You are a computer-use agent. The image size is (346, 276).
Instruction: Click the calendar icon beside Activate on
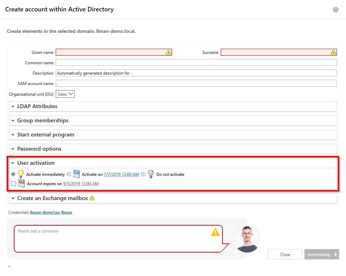[x=76, y=174]
